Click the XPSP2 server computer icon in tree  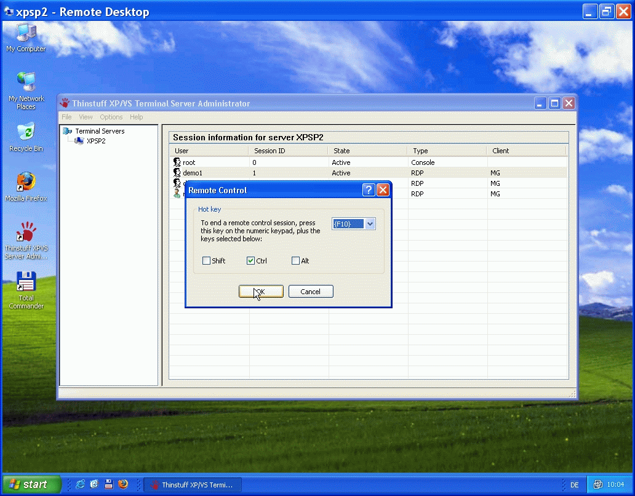point(79,141)
